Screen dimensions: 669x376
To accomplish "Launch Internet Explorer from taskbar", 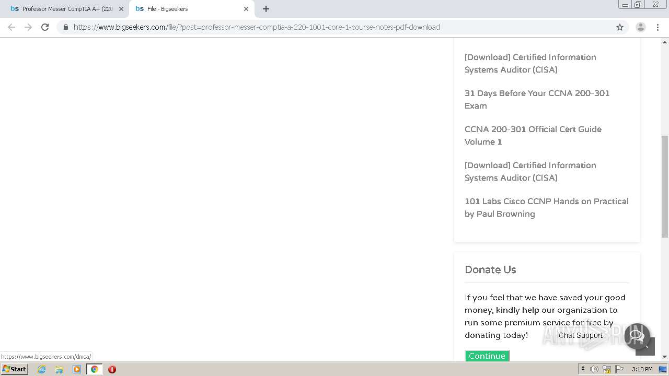I will click(x=41, y=369).
